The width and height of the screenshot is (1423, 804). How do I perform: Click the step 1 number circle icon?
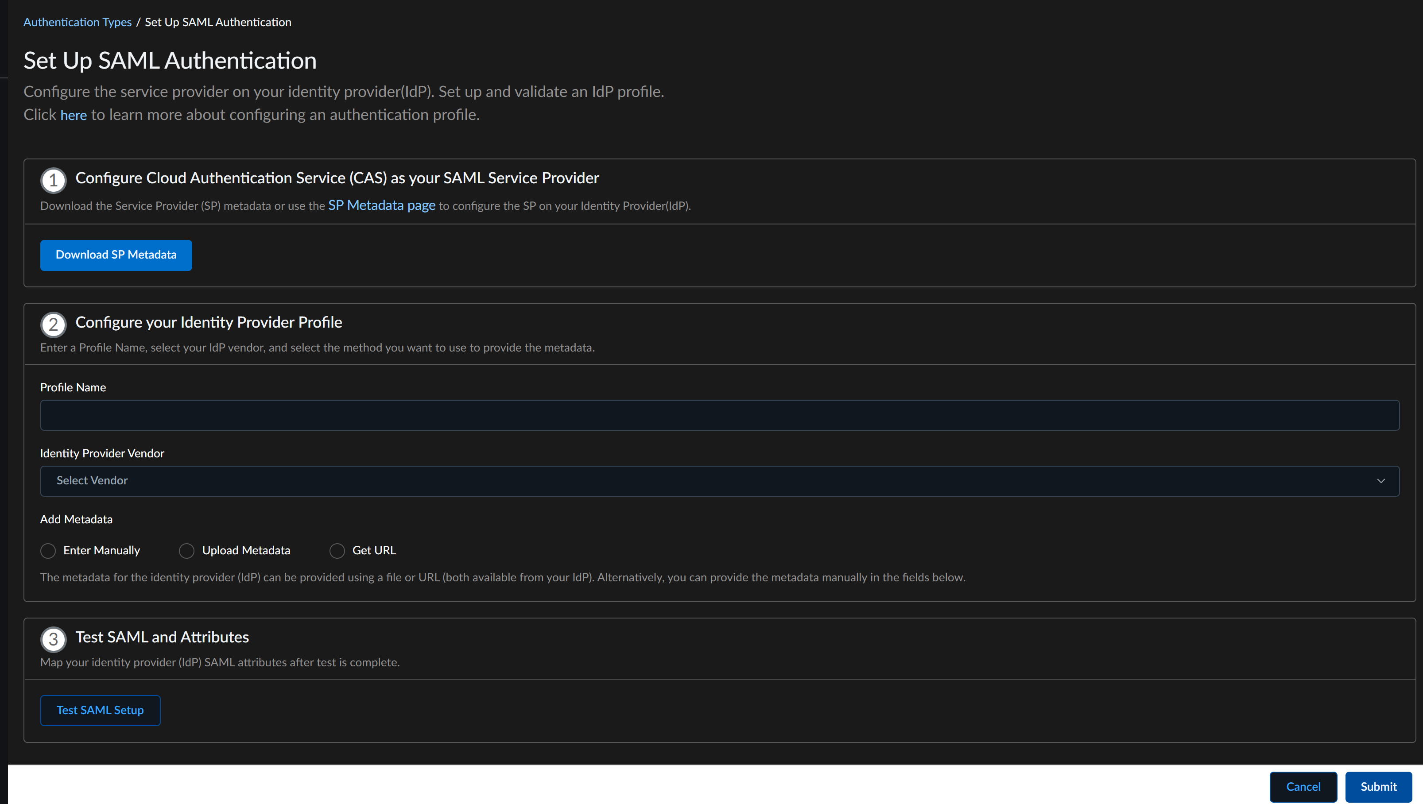coord(53,180)
